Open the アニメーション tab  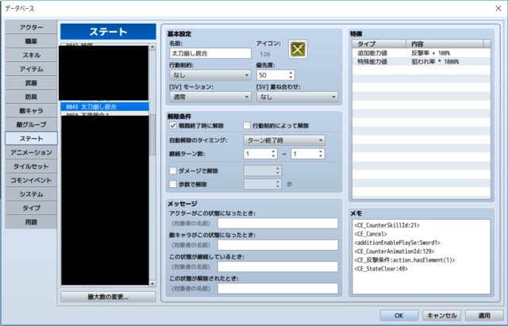point(31,152)
